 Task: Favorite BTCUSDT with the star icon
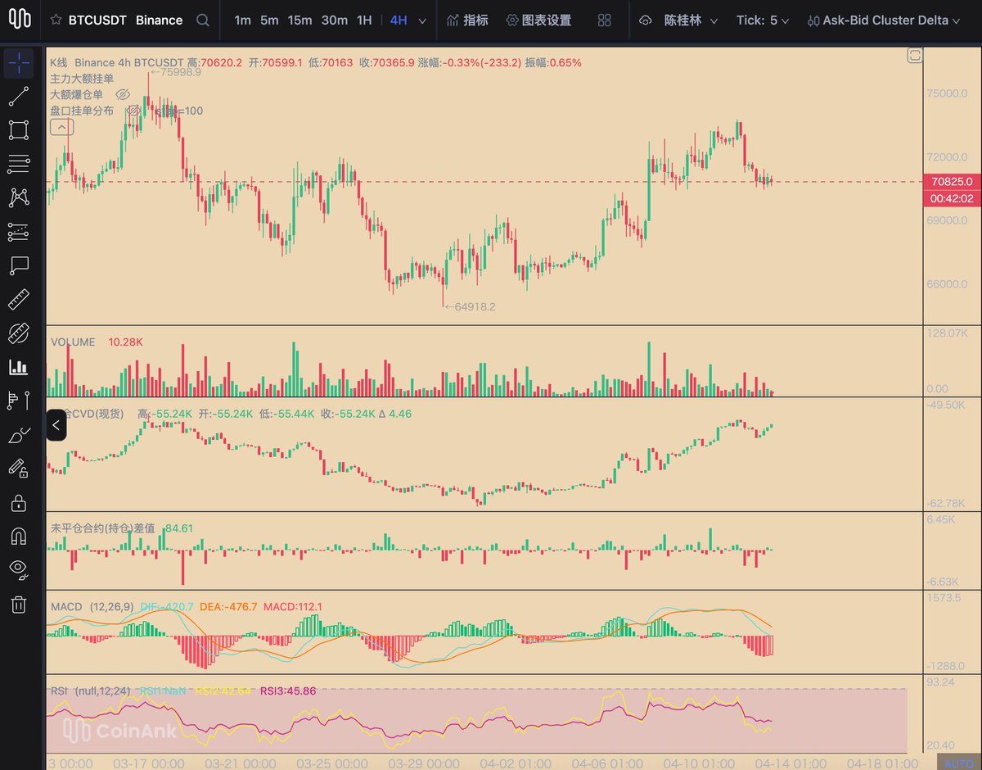pos(56,20)
